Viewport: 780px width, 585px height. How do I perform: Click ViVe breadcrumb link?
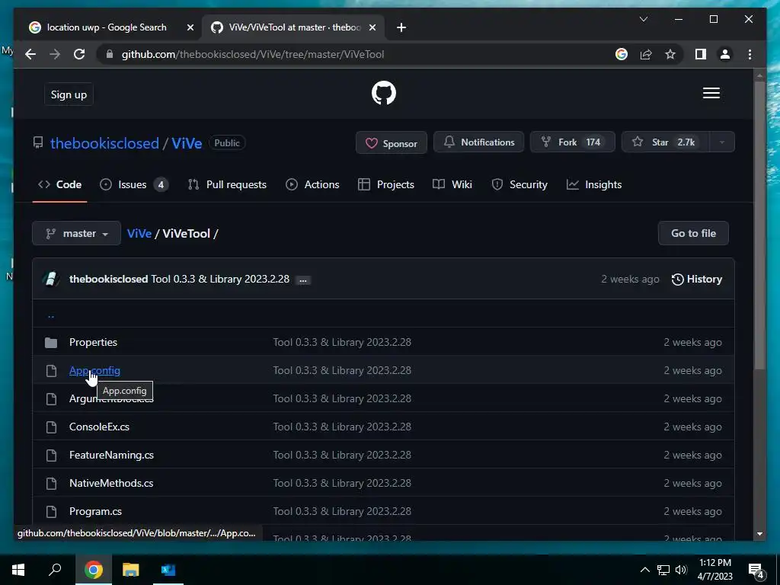pos(139,233)
